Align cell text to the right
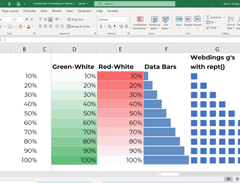 coord(50,26)
